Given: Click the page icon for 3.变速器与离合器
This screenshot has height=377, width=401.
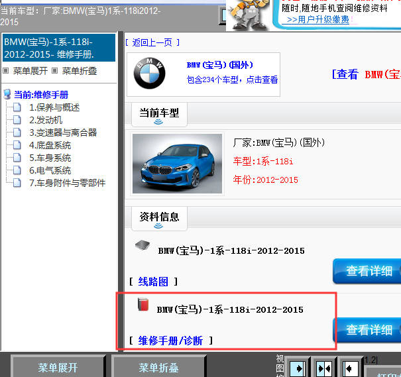Looking at the screenshot, I should tap(17, 133).
